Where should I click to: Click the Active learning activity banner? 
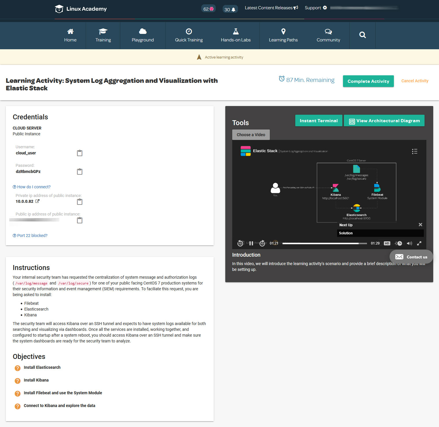(220, 57)
